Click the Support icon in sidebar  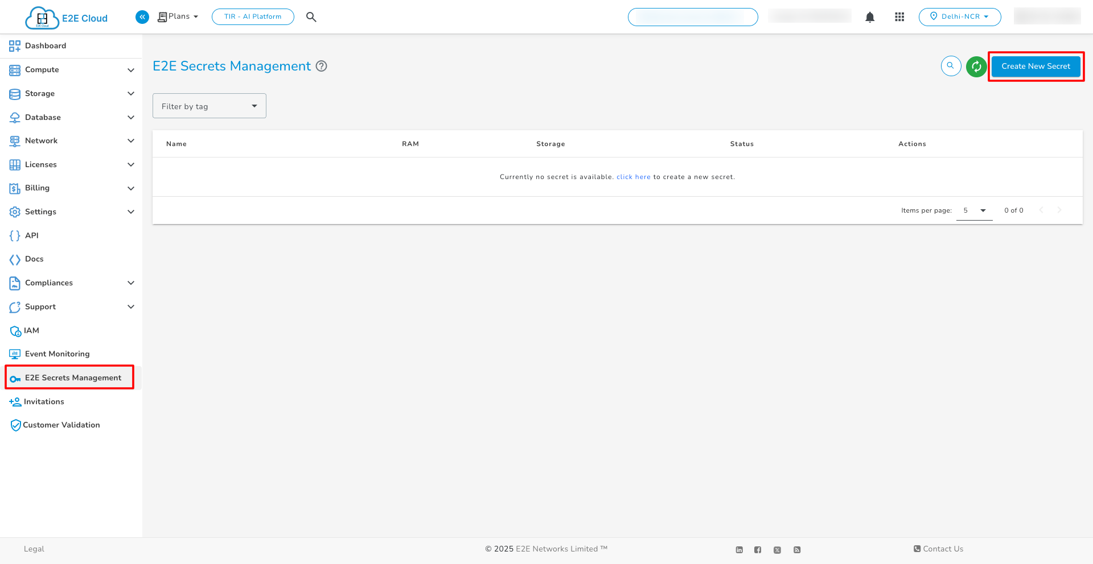[15, 307]
